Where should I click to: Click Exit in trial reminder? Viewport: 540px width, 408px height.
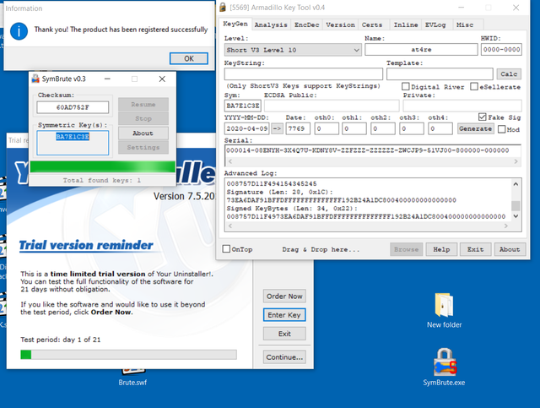[x=284, y=334]
